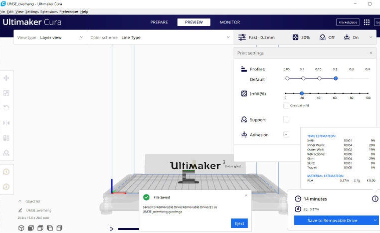Open Per Model Settings tool
This screenshot has height=233, width=380.
7,138
